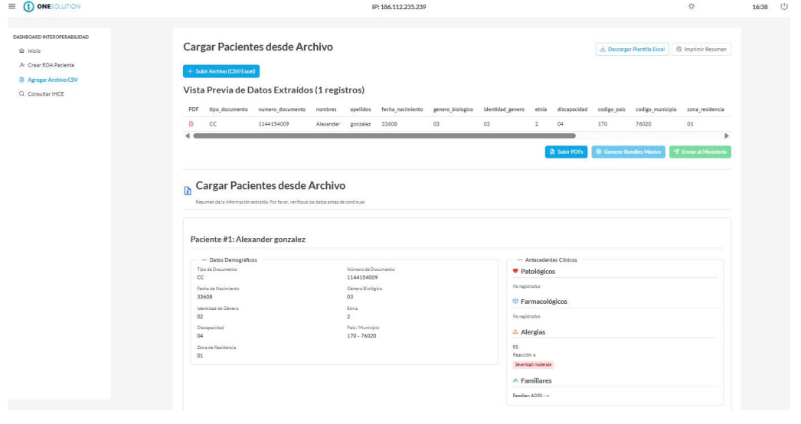Click the País / Municipio value 170 - 76020
This screenshot has width=801, height=424.
[x=361, y=336]
